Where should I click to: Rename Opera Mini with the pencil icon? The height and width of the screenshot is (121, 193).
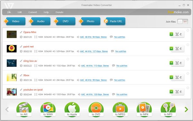pyautogui.click(x=21, y=32)
